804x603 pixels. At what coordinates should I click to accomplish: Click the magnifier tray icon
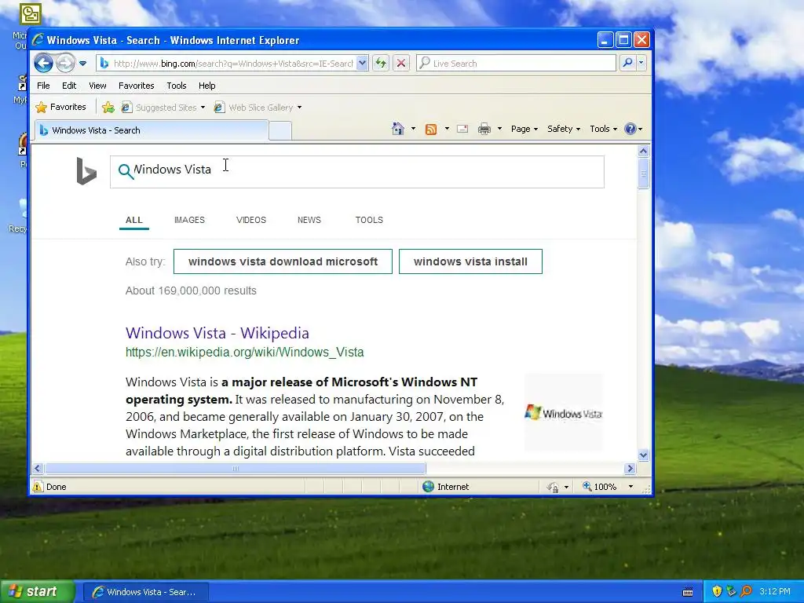tap(746, 592)
